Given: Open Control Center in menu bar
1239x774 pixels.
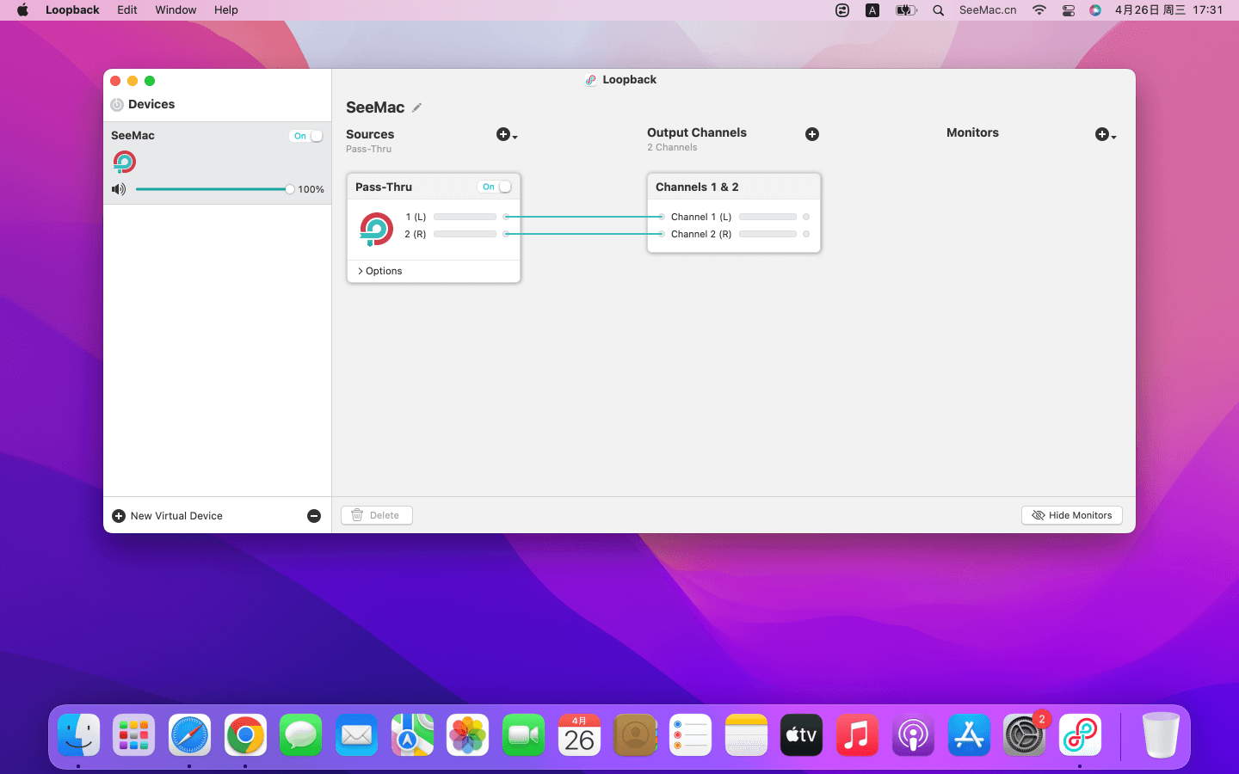Looking at the screenshot, I should [1069, 10].
